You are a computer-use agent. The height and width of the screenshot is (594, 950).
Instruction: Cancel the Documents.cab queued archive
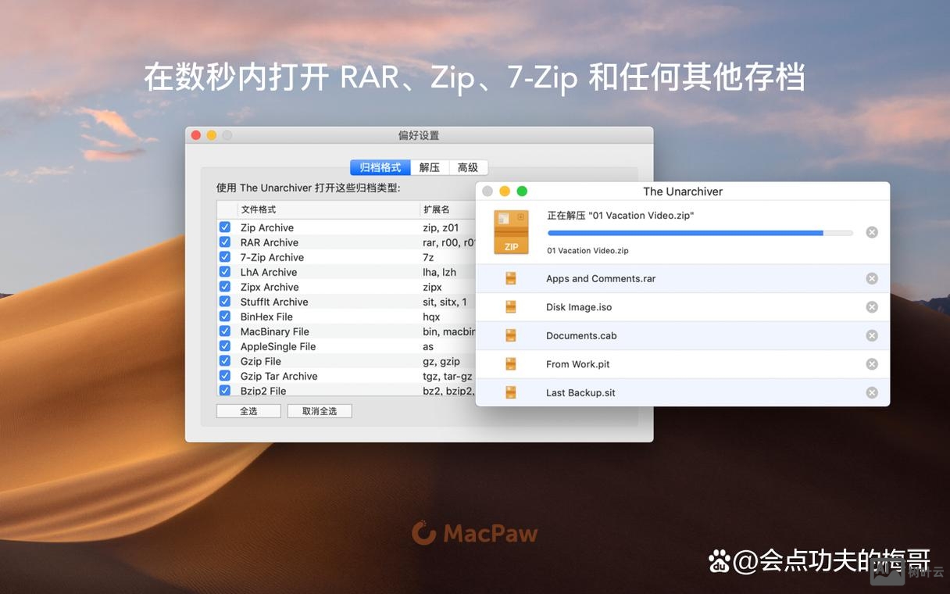coord(871,335)
